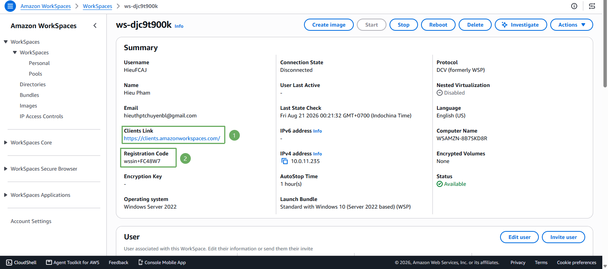Open the clients.amazonworkspaces.com link
The width and height of the screenshot is (608, 269).
pos(172,138)
